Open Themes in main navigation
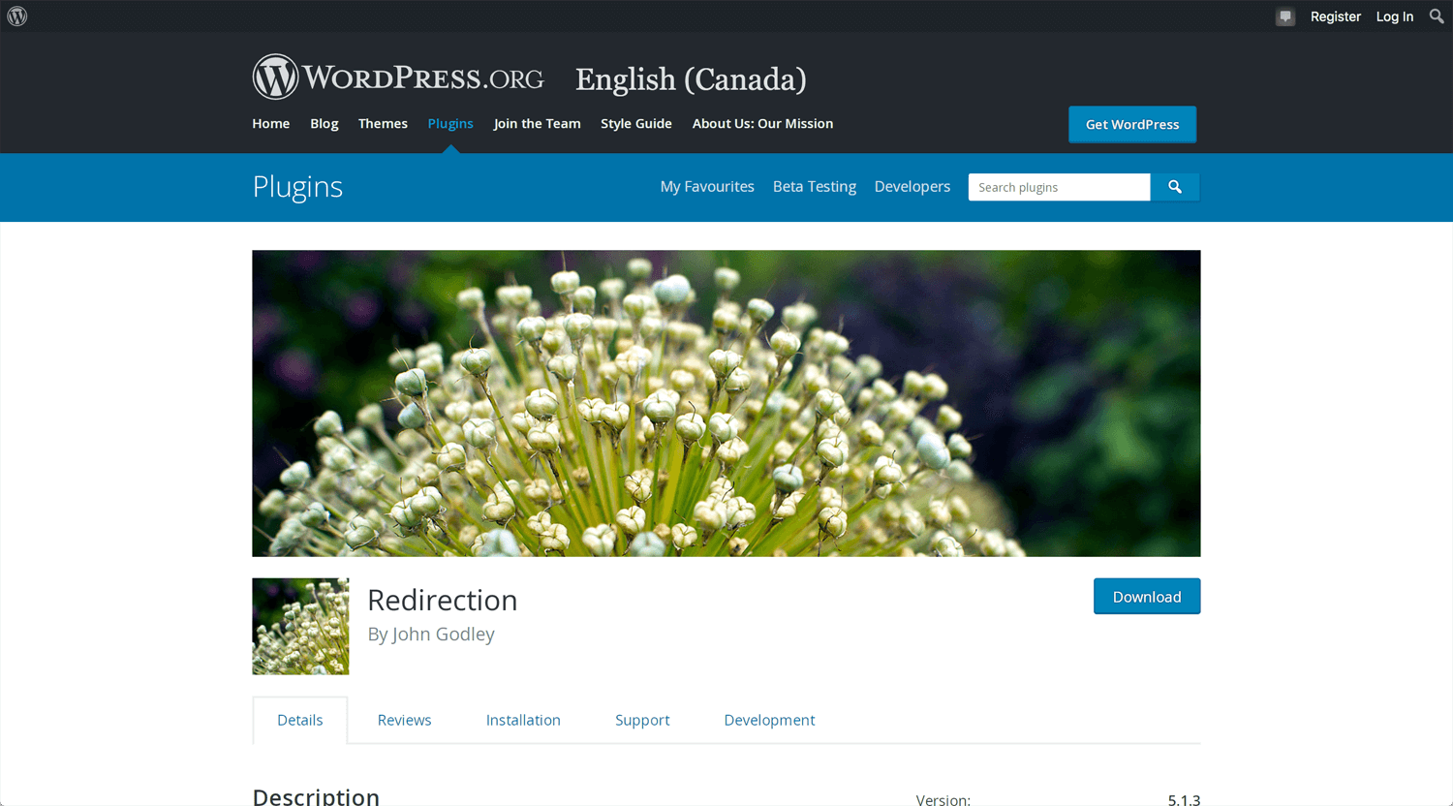The width and height of the screenshot is (1453, 806). point(383,123)
